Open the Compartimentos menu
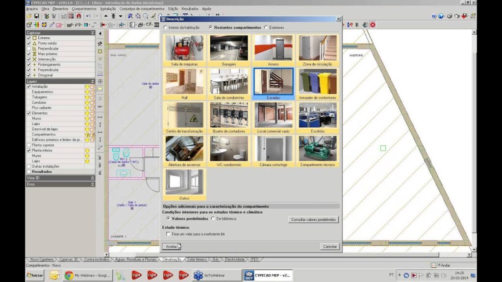 pyautogui.click(x=84, y=9)
